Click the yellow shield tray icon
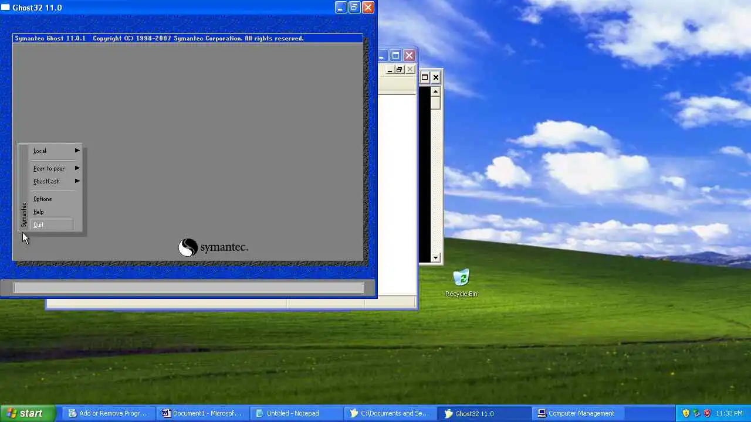The width and height of the screenshot is (751, 422). pyautogui.click(x=686, y=413)
